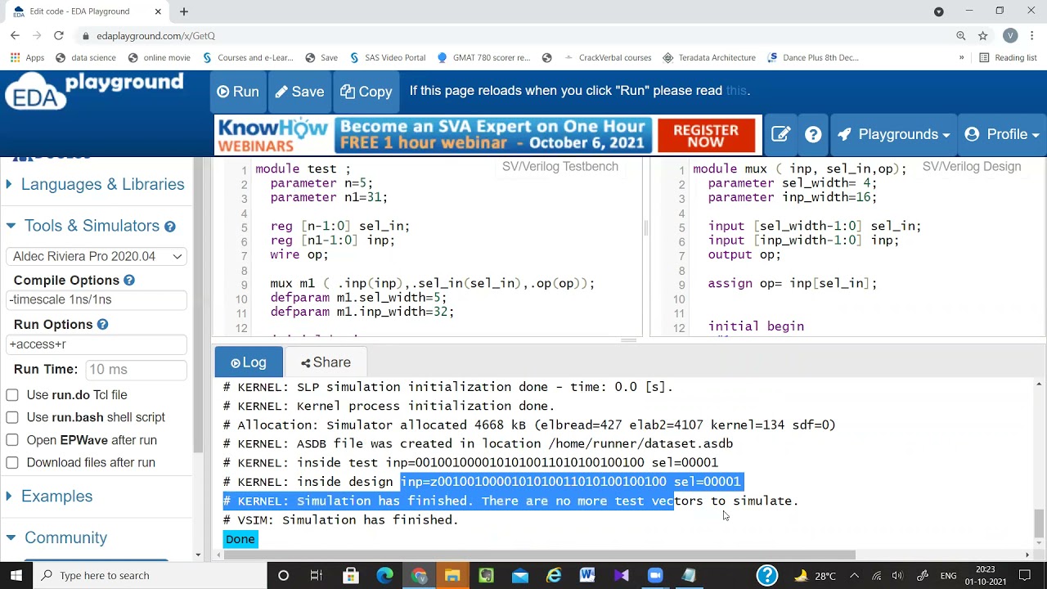Click the Tools & Simulators help icon

(x=169, y=227)
